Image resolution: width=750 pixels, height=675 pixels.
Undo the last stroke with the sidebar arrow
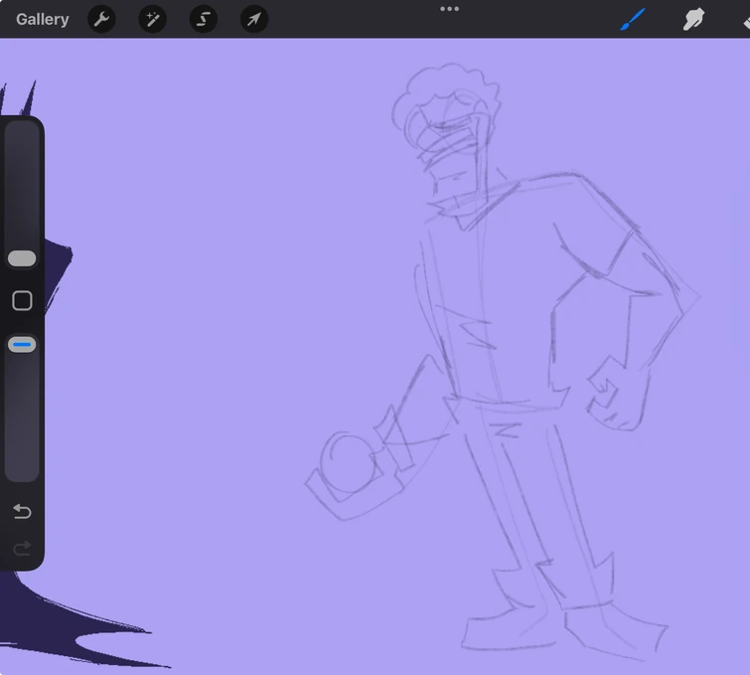pyautogui.click(x=22, y=511)
